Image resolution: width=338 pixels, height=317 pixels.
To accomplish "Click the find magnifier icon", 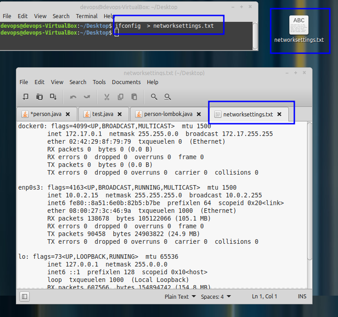I will click(154, 97).
